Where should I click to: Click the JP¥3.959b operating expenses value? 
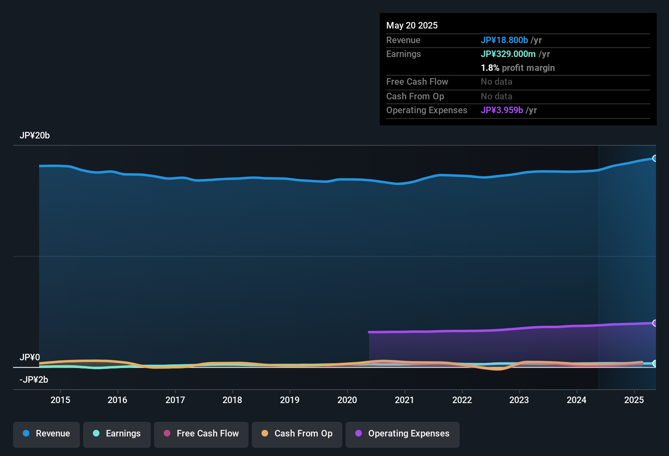click(x=502, y=110)
